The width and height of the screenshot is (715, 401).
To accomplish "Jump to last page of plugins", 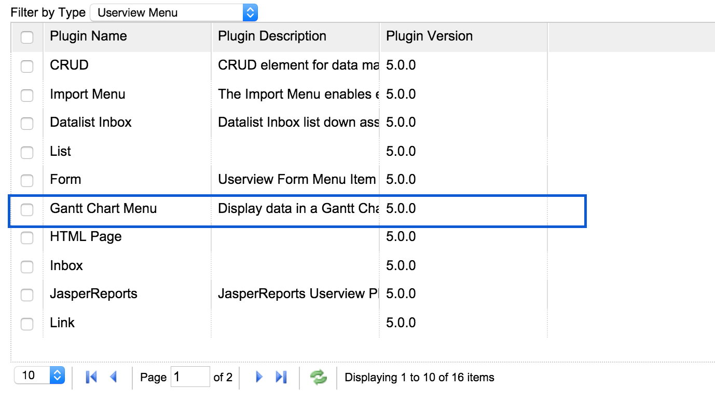I will tap(281, 377).
